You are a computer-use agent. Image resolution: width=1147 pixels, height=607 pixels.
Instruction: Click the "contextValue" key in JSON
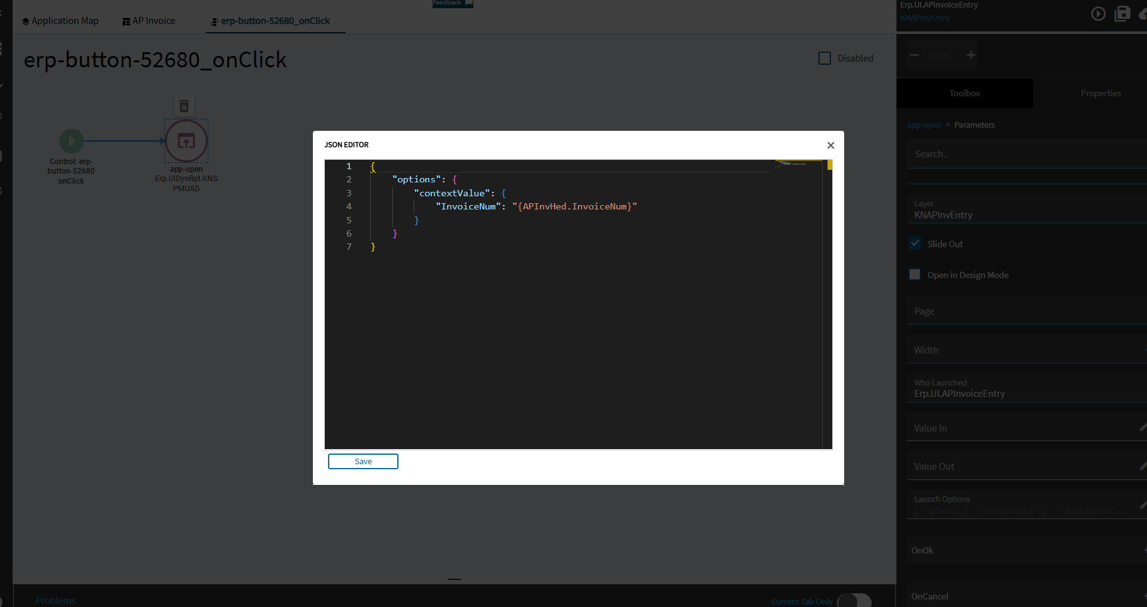coord(452,193)
